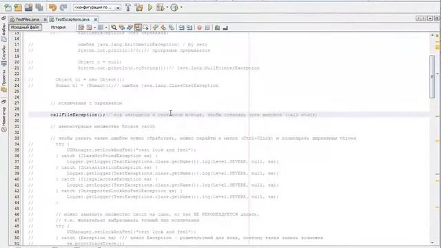The image size is (441, 248).
Task: Switch to the TestFiles.java tab
Action: coord(27,19)
